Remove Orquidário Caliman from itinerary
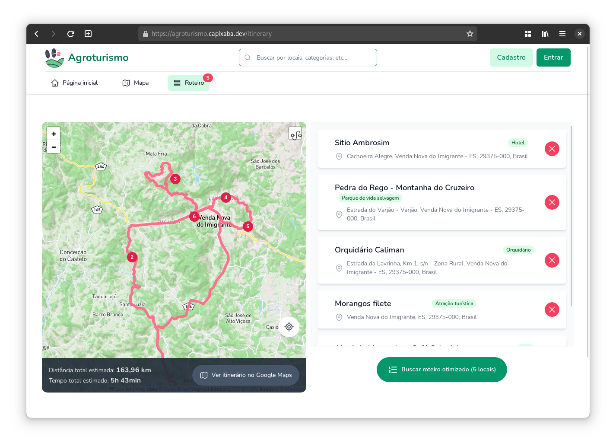 pyautogui.click(x=552, y=260)
